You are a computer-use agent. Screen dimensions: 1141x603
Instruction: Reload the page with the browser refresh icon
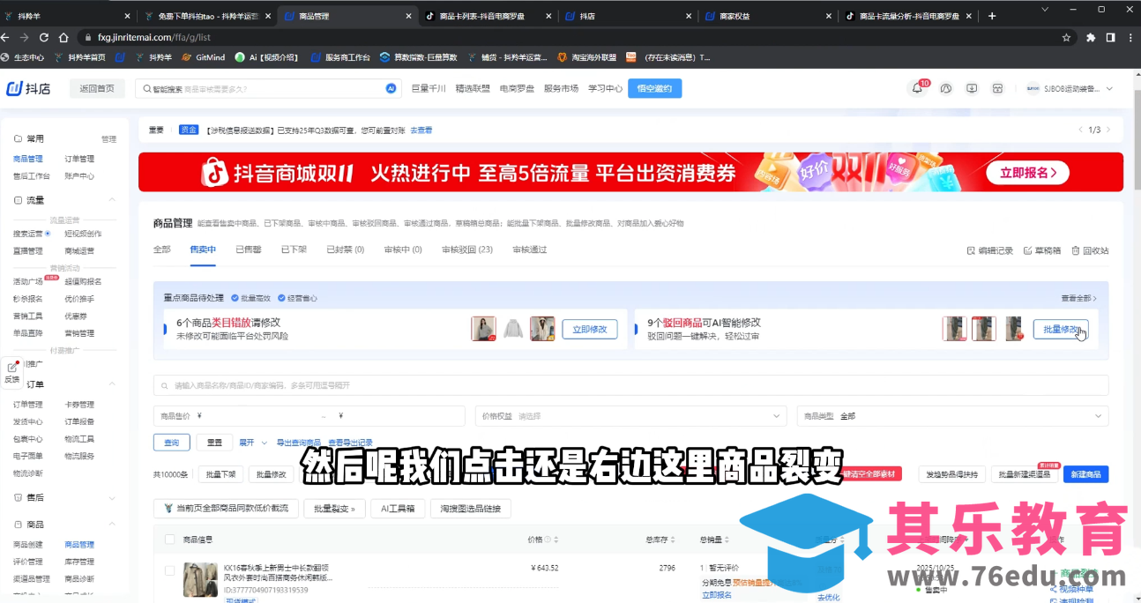43,37
